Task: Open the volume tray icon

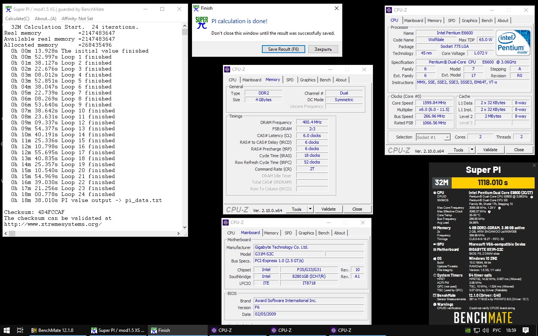Action: tap(486, 330)
